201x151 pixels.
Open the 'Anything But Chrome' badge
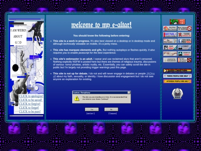click(x=170, y=28)
